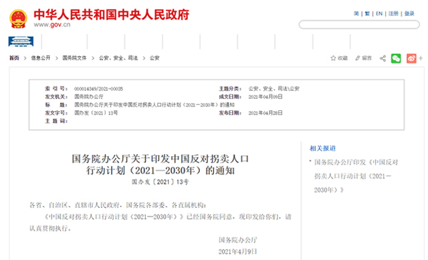The width and height of the screenshot is (428, 260).
Task: Select 发布日期 value 2021年04月28日
Action: point(265,113)
